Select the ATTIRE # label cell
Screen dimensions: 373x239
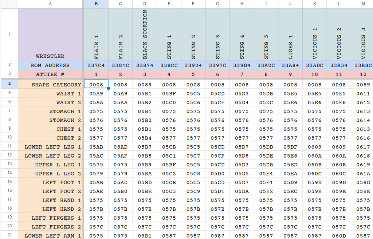pos(50,74)
